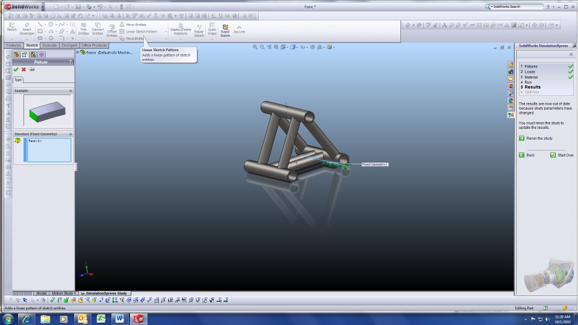Image resolution: width=578 pixels, height=325 pixels.
Task: Switch to the DimXpert tab
Action: (x=69, y=45)
